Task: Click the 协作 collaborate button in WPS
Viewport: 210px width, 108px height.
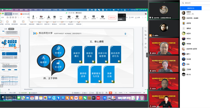Action: (131, 18)
